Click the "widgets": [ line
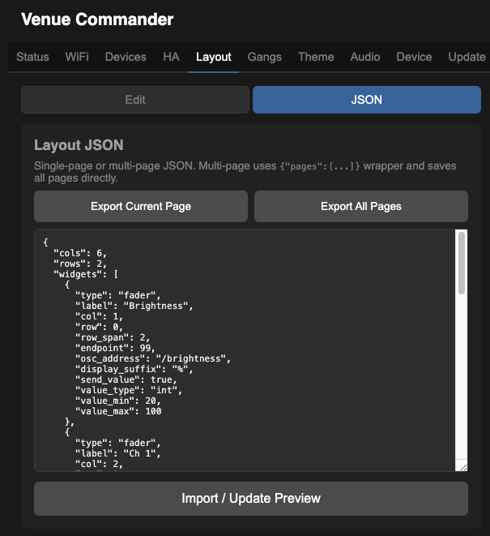Viewport: 490px width, 536px height. pyautogui.click(x=86, y=275)
